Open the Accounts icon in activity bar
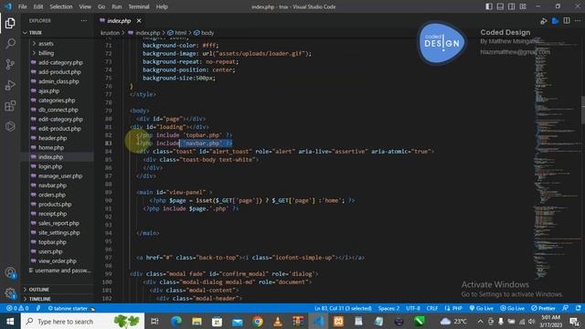 10,272
